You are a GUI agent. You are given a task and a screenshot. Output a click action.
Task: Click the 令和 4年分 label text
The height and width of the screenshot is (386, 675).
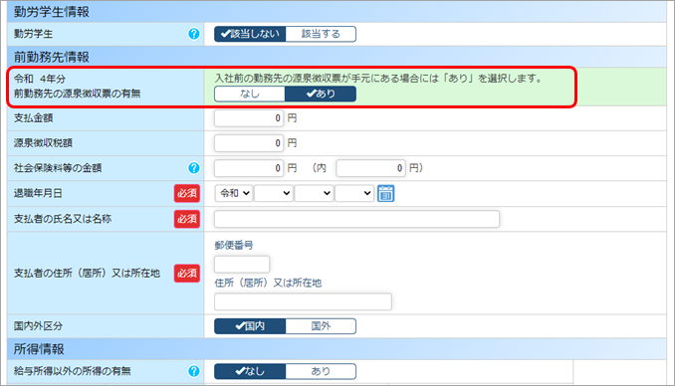40,79
